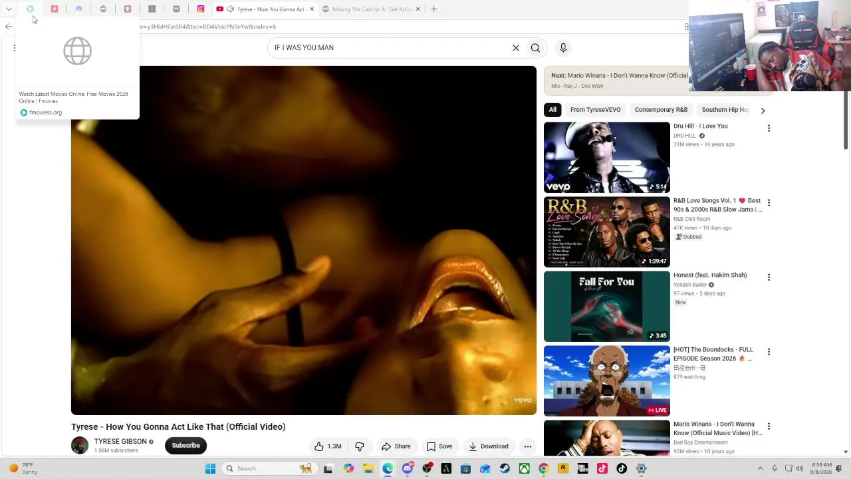This screenshot has width=851, height=479.
Task: Open Google Chrome from taskbar
Action: [544, 469]
